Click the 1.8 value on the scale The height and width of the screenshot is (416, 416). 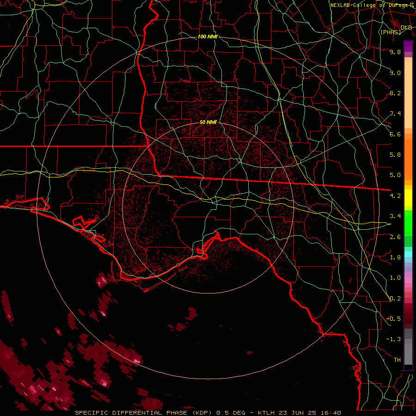pyautogui.click(x=395, y=257)
